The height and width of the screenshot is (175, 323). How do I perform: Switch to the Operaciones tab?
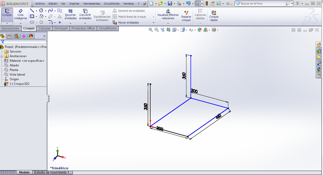coord(10,28)
